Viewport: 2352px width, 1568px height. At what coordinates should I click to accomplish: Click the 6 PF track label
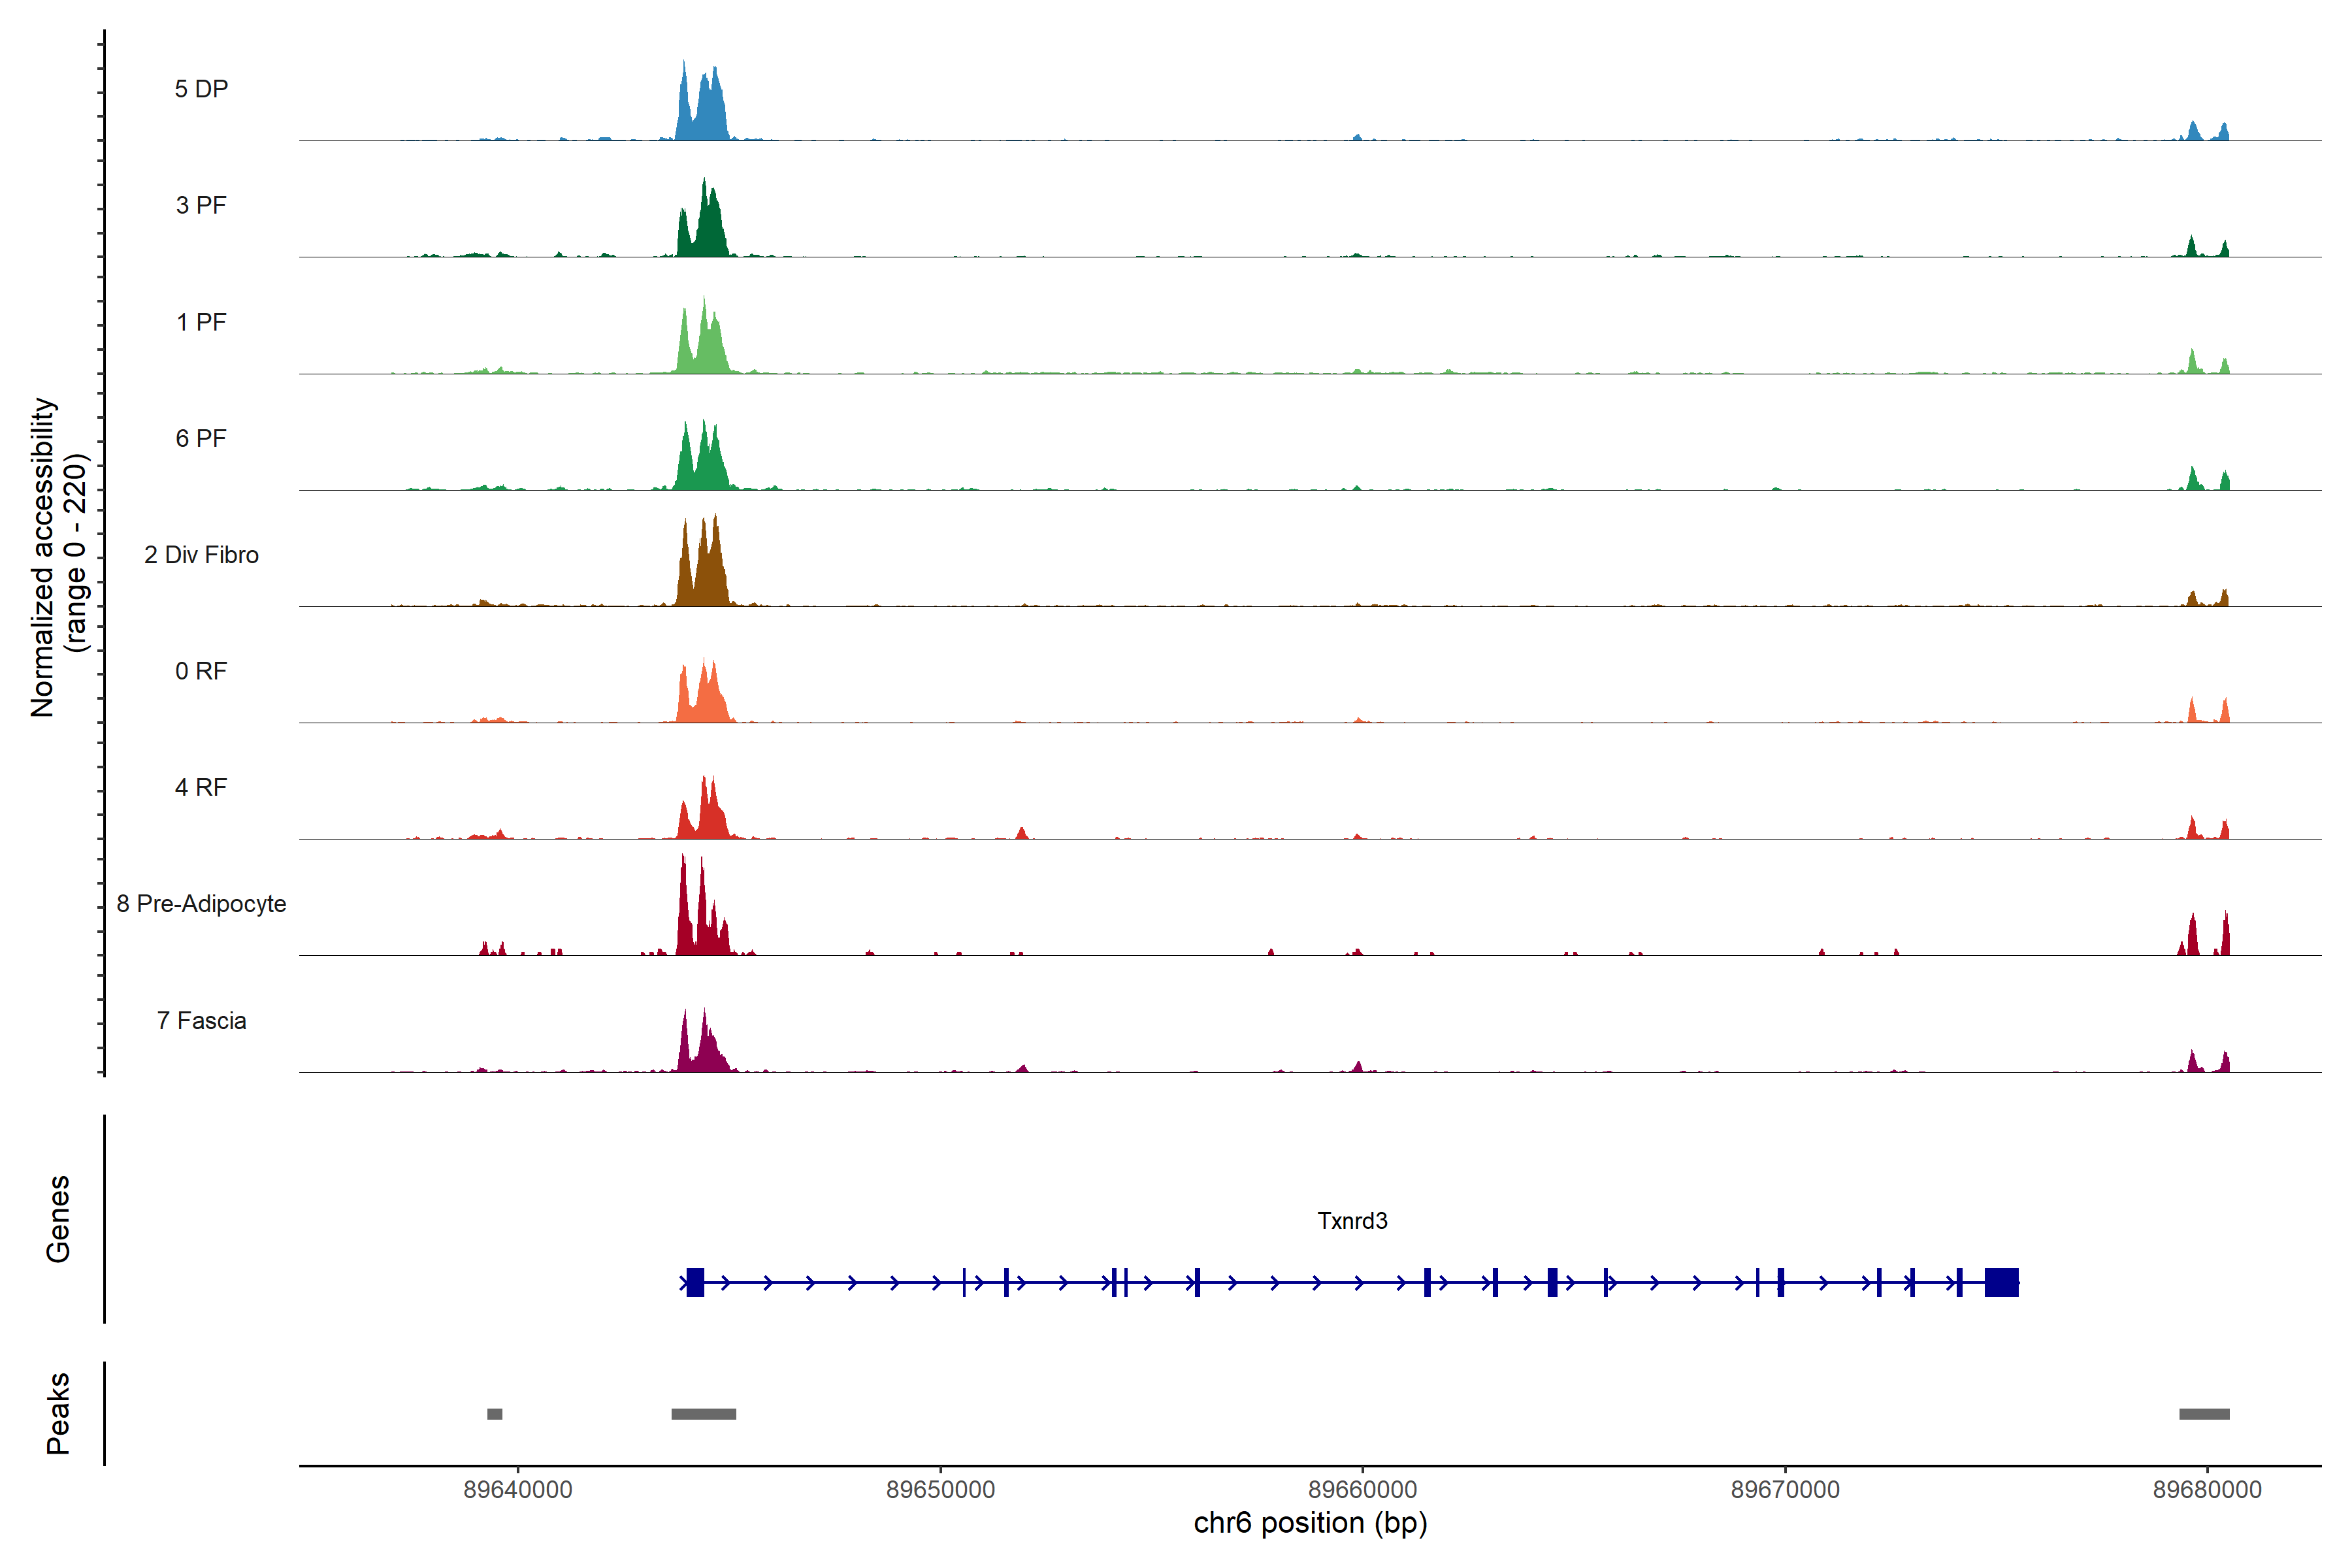[201, 438]
